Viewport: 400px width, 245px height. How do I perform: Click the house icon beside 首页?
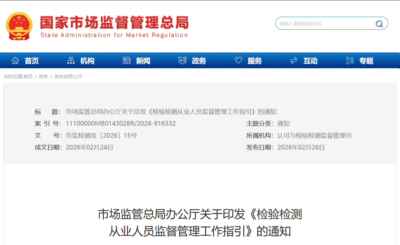[x=15, y=61]
